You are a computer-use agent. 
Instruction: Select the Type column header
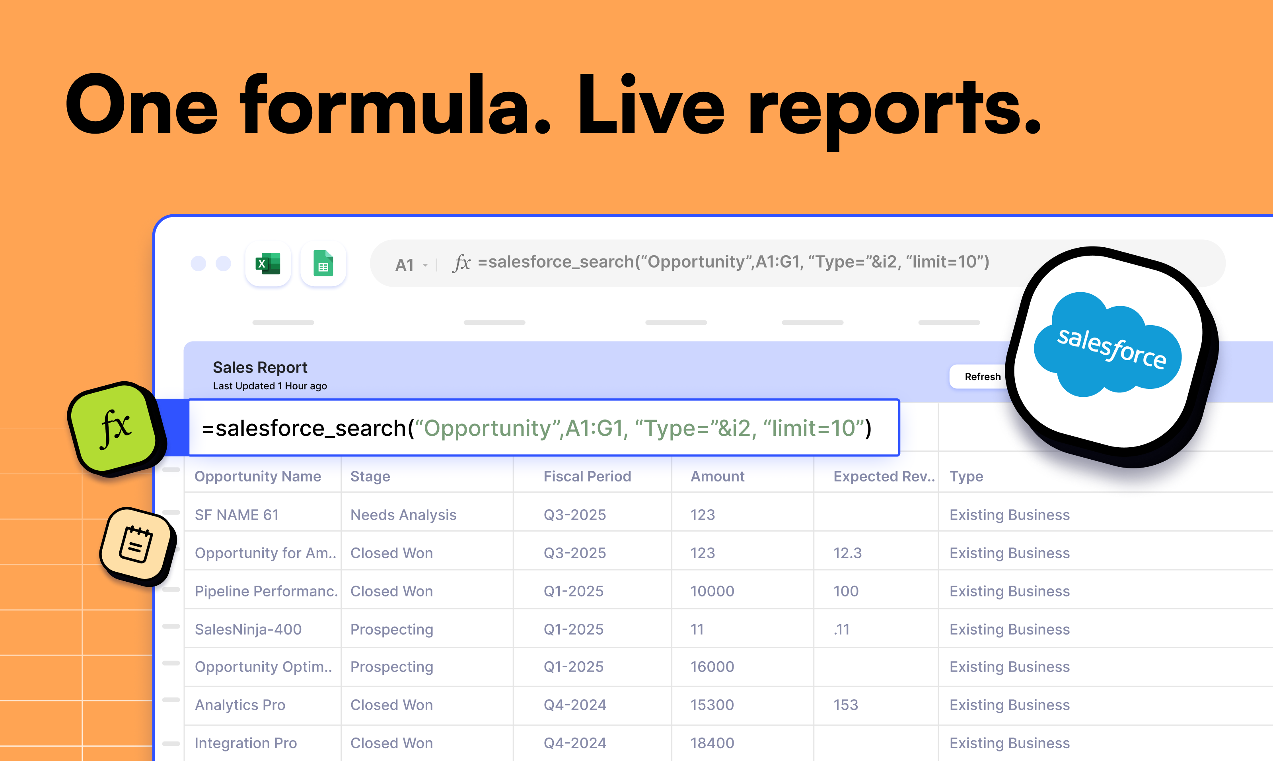pos(966,476)
